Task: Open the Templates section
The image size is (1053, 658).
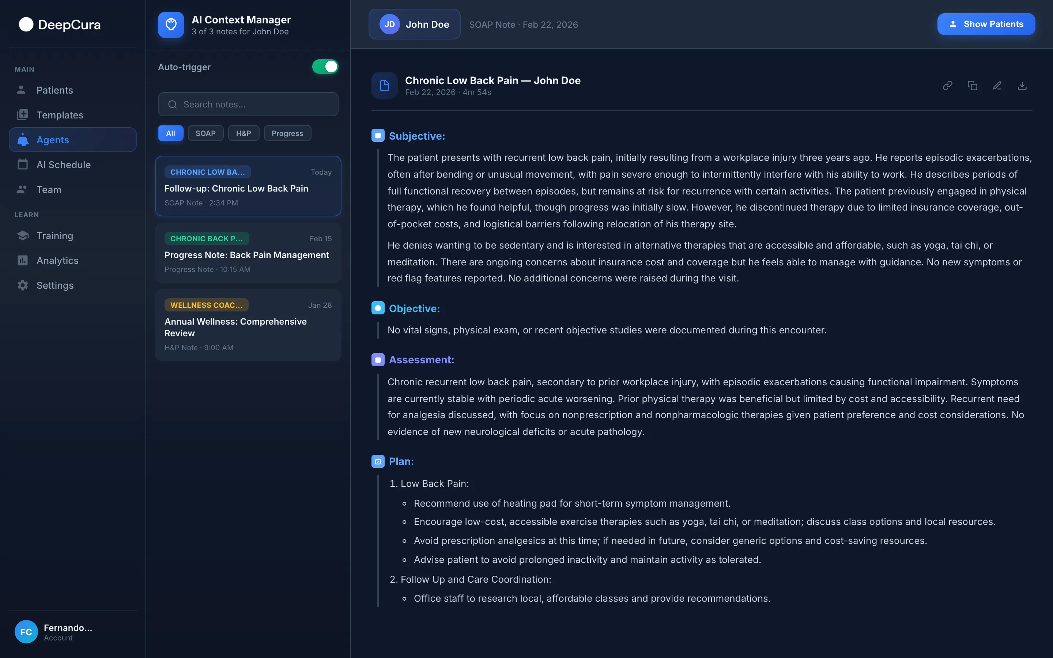Action: [x=60, y=115]
